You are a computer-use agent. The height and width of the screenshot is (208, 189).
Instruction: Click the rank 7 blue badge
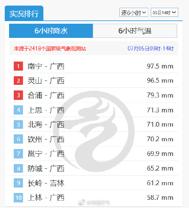(x=18, y=154)
